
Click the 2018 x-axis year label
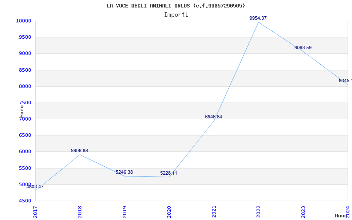pos(80,212)
